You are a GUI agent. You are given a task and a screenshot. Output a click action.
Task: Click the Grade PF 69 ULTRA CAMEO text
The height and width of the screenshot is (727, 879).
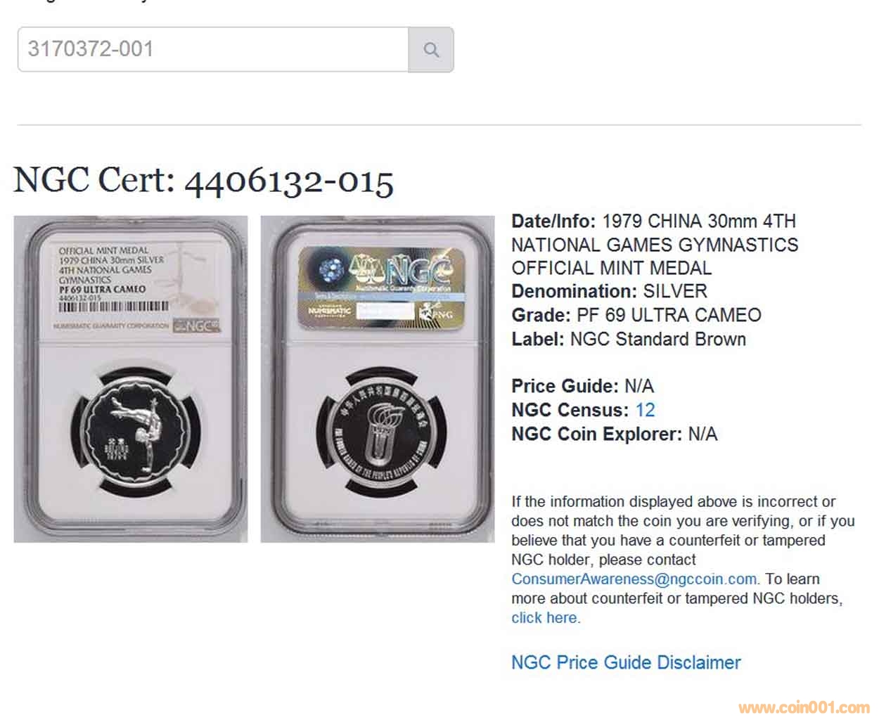point(636,315)
